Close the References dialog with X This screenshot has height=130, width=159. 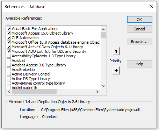[x=151, y=6]
